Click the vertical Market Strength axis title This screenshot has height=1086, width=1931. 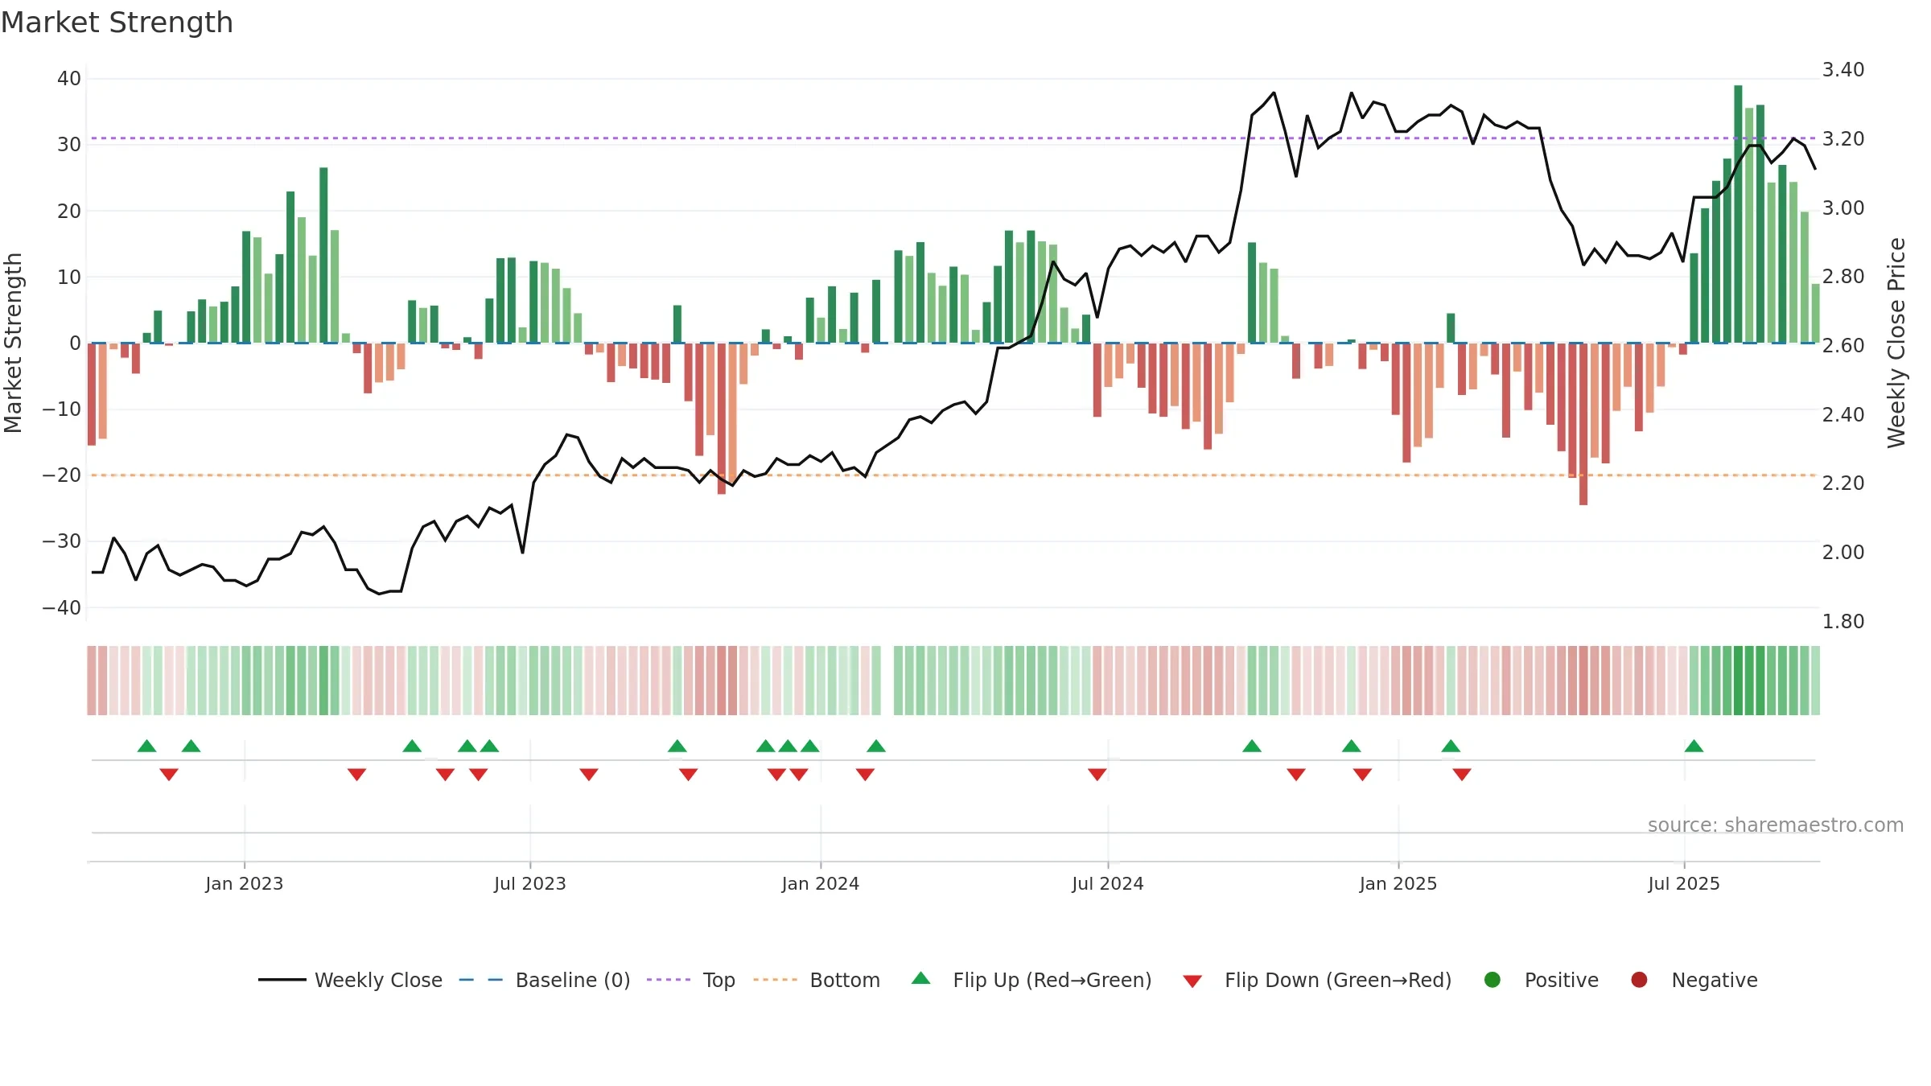14,343
